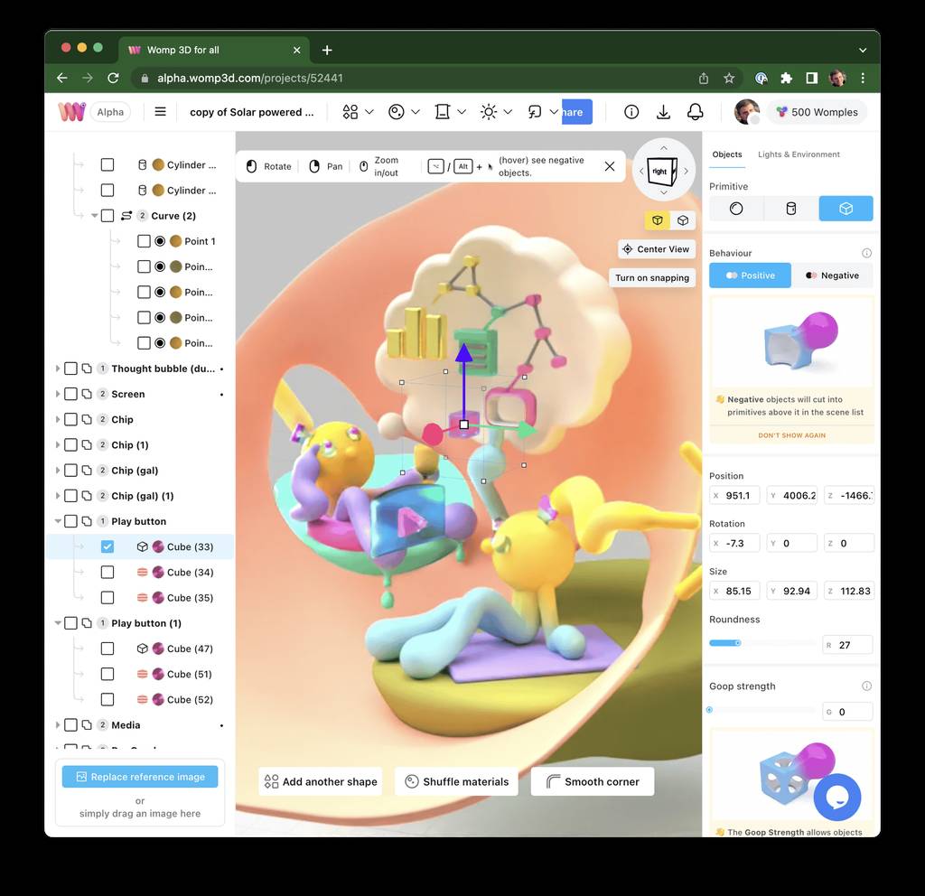Screen dimensions: 925x896
Task: Click the Womp logo icon
Action: pos(71,112)
